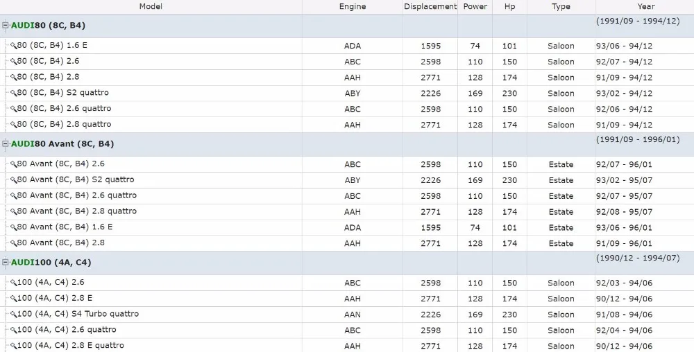Click year cell 91/08 - 94/06
The image size is (694, 352).
click(624, 315)
